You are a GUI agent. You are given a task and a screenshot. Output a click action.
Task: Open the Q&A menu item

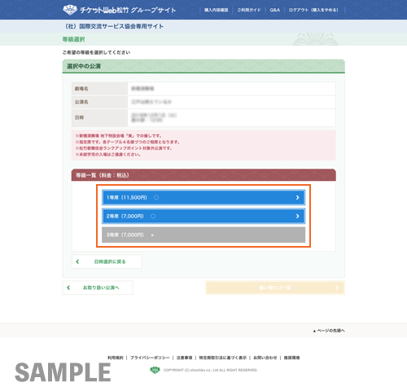click(x=275, y=10)
